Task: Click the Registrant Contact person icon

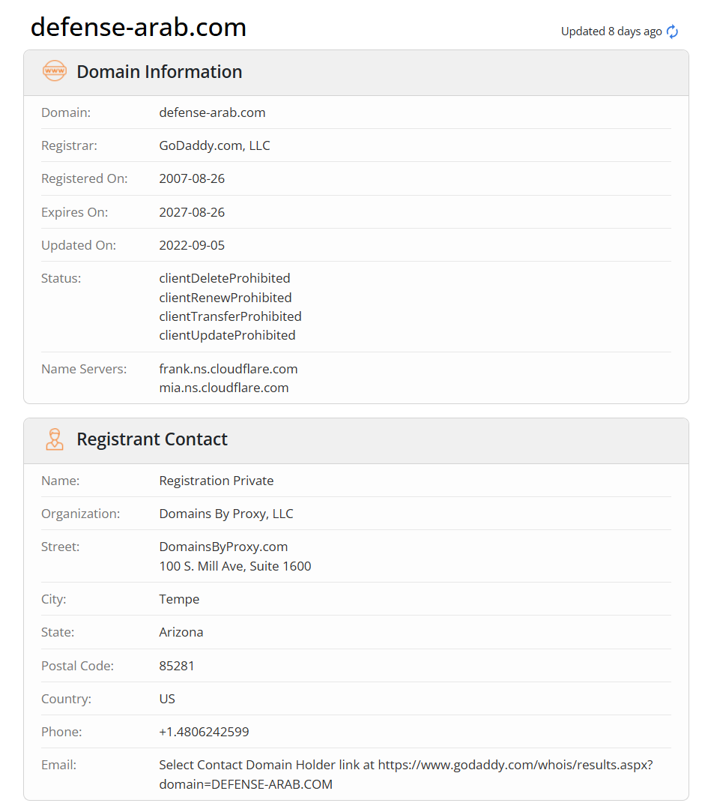Action: (55, 439)
